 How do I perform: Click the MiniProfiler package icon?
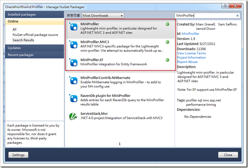click(x=74, y=27)
